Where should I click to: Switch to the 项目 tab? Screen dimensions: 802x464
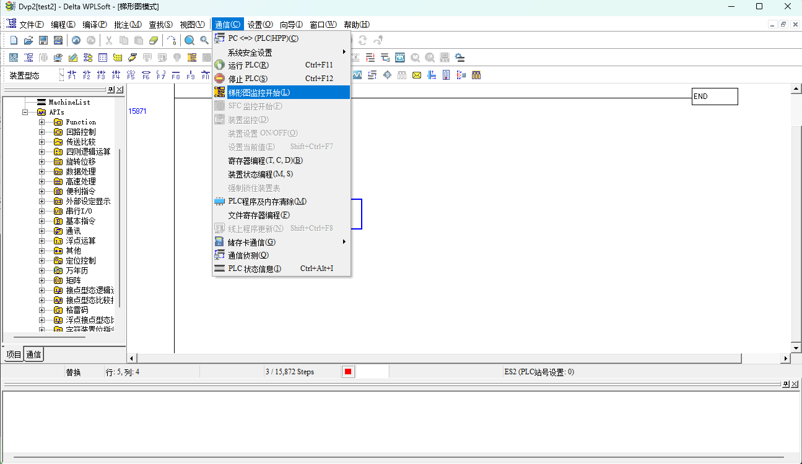[x=14, y=354]
